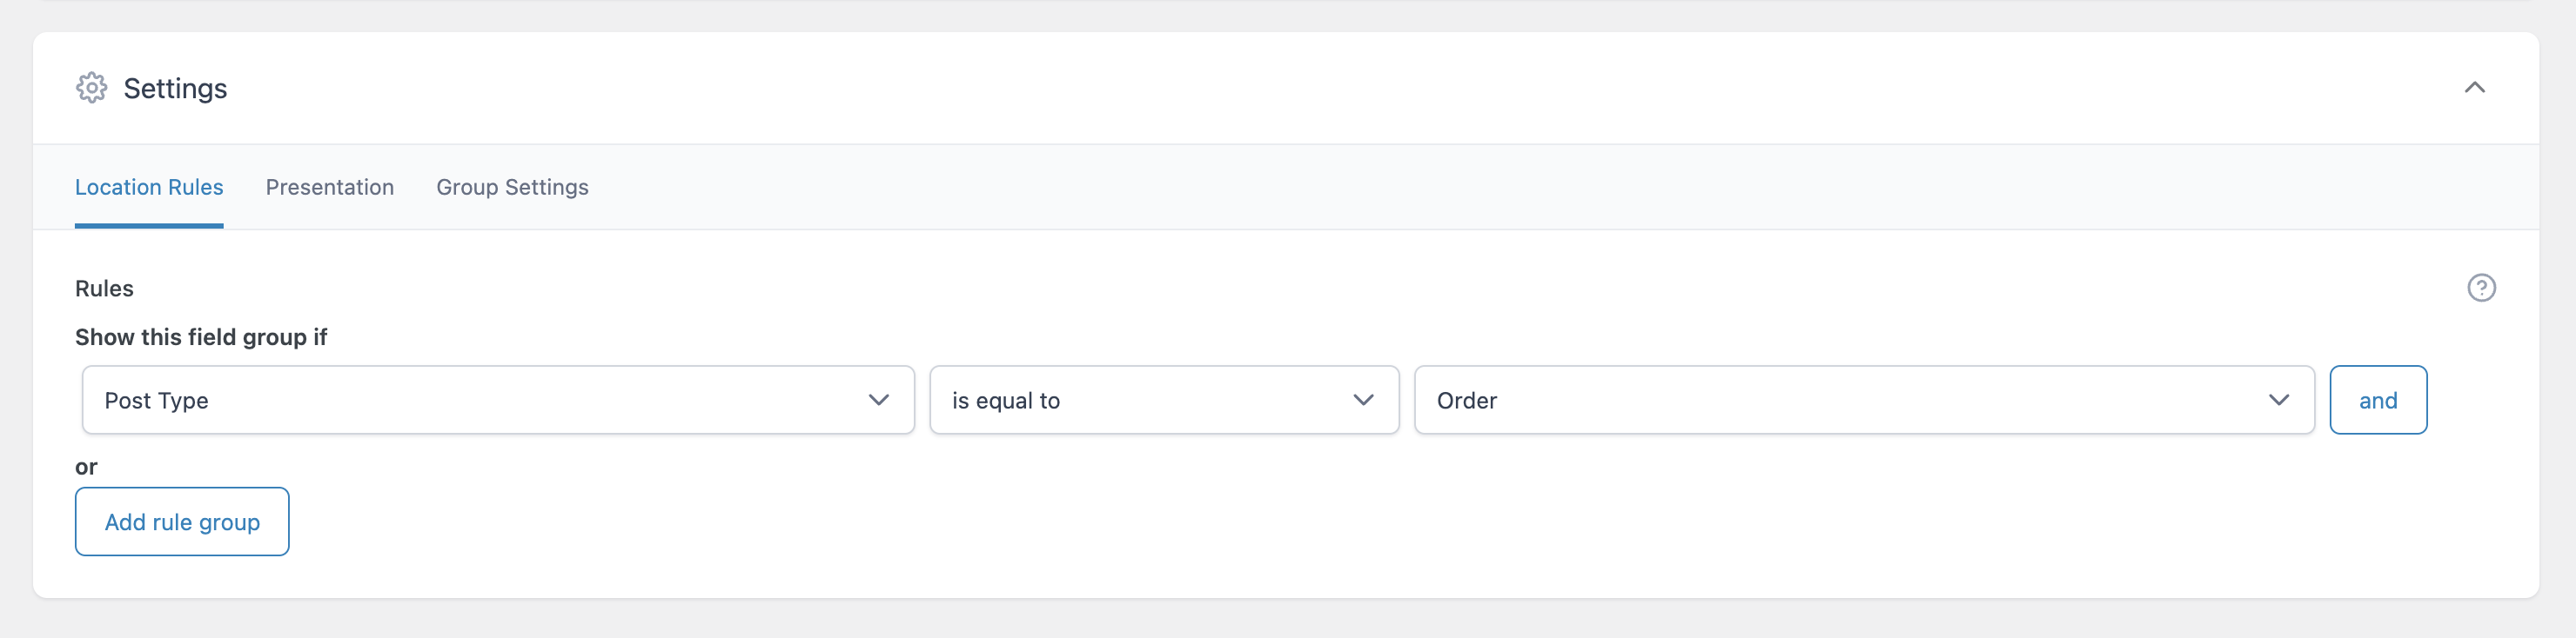Click the arrow icon in the Post Type select
This screenshot has width=2576, height=638.
(x=878, y=399)
